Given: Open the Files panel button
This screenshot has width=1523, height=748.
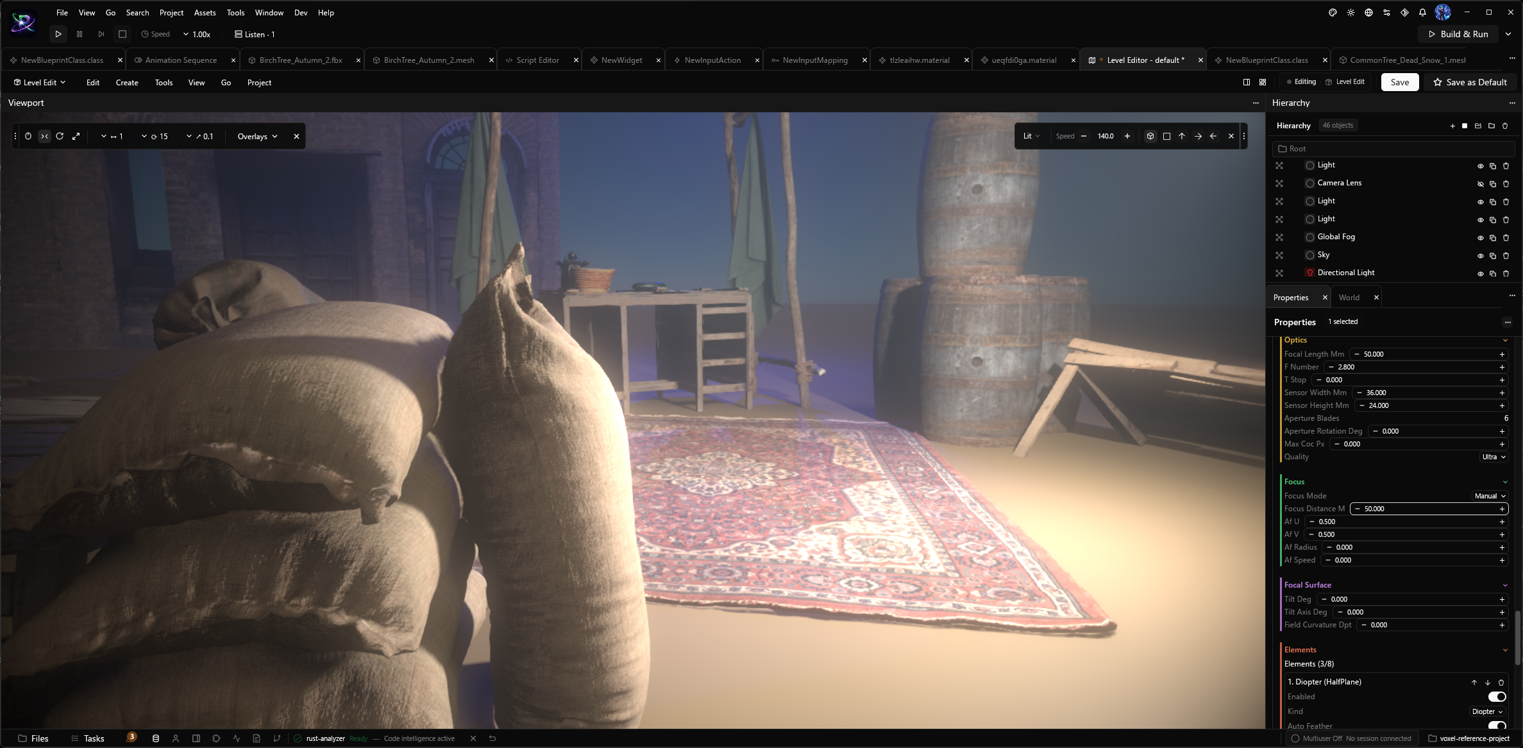Looking at the screenshot, I should (x=33, y=738).
